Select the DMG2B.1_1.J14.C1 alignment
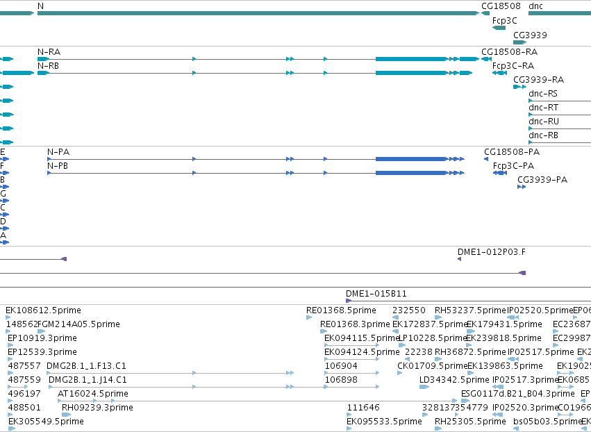 click(x=214, y=387)
